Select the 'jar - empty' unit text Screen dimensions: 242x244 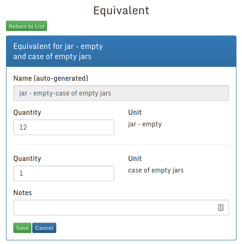(145, 124)
